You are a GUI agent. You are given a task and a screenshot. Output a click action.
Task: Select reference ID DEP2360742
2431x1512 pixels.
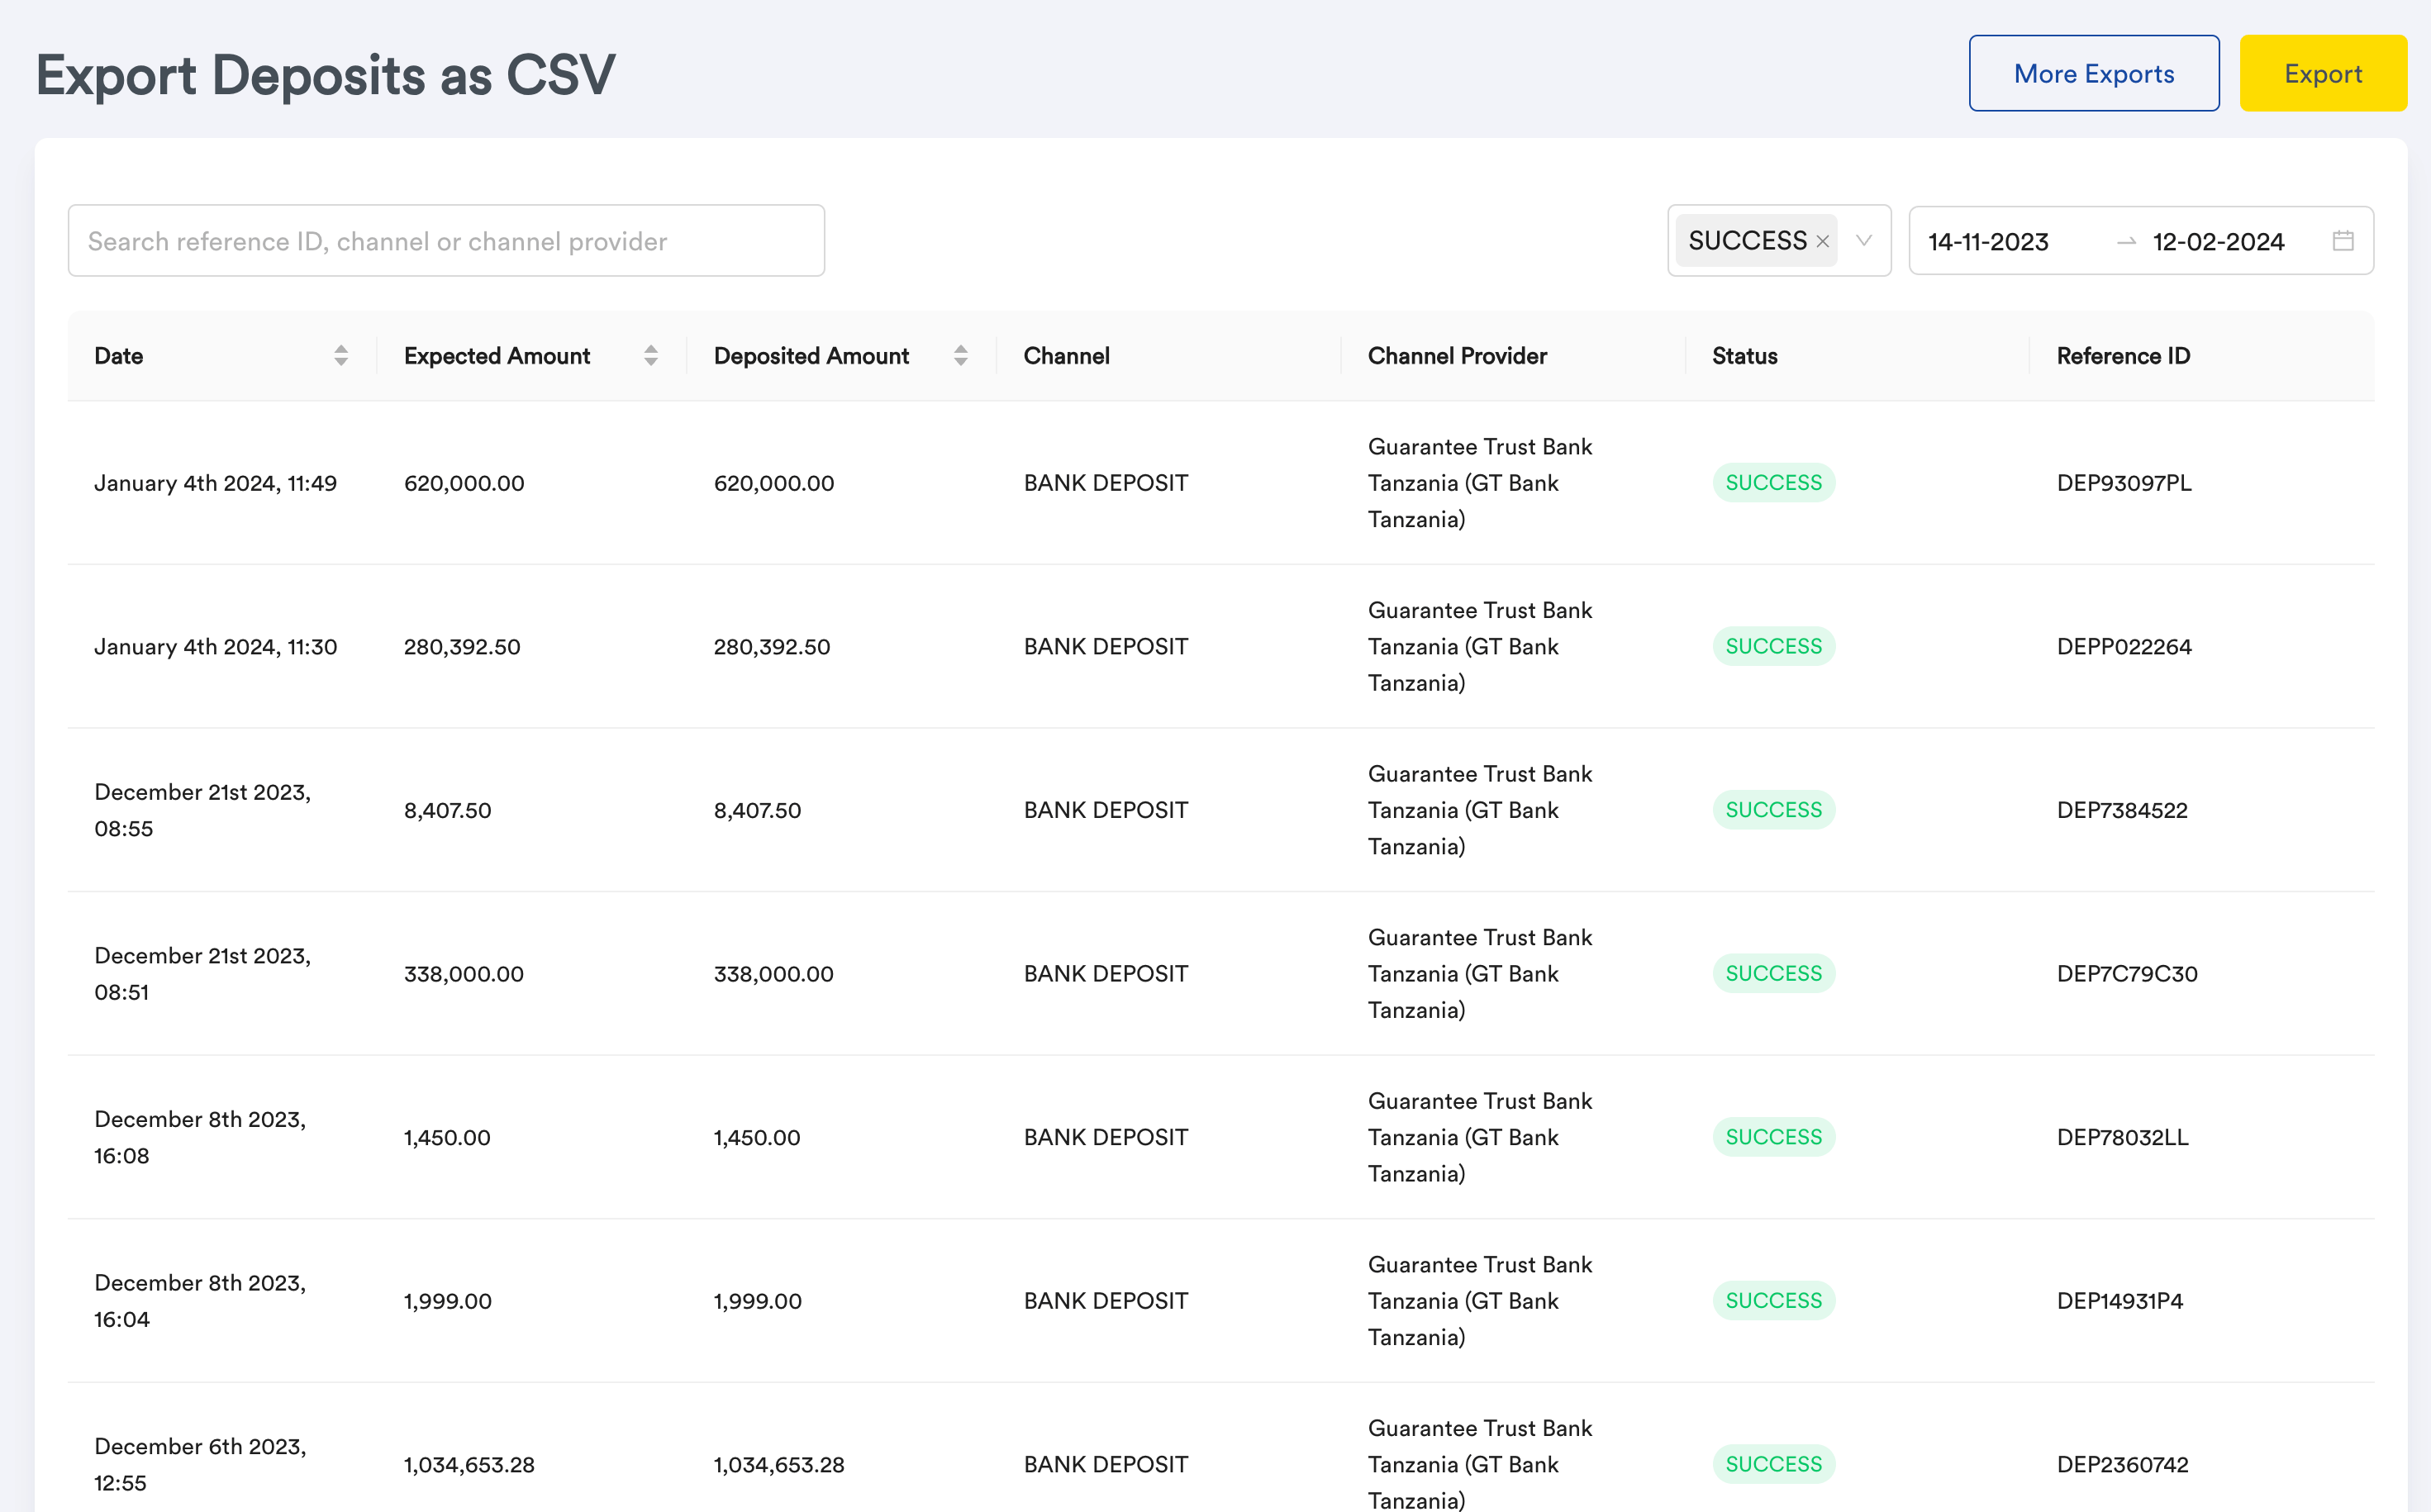(x=2122, y=1465)
